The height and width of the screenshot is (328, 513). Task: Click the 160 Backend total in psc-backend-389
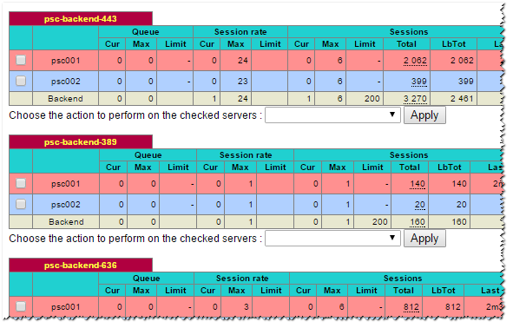[x=418, y=222]
